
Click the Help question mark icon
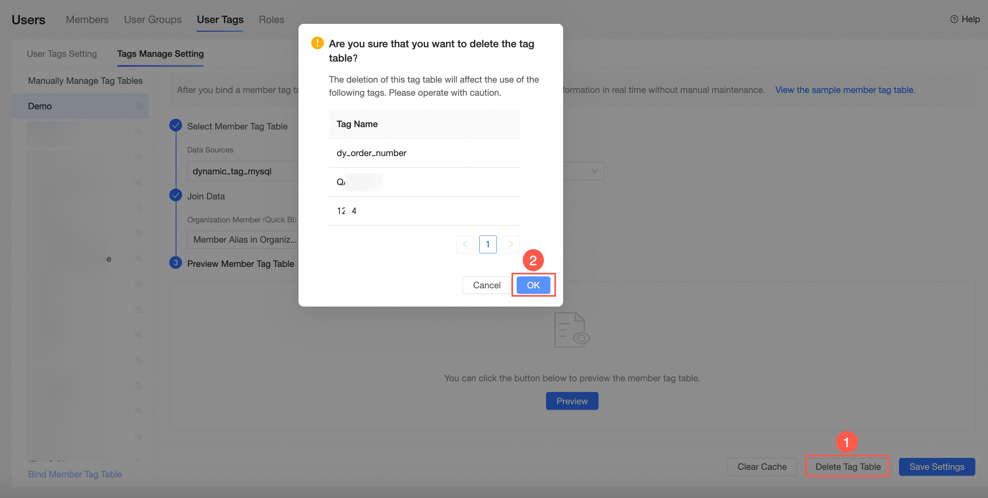(954, 19)
